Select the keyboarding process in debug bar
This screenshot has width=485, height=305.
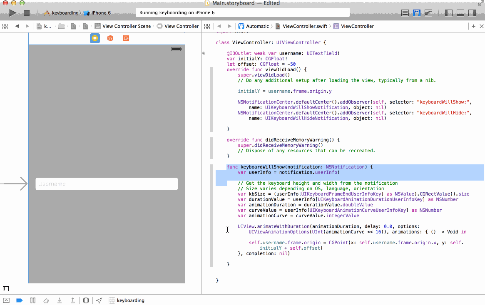tap(127, 300)
